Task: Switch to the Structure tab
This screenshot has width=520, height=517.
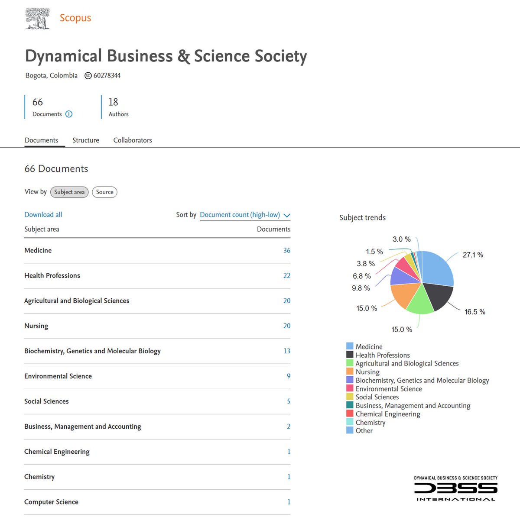Action: tap(86, 140)
